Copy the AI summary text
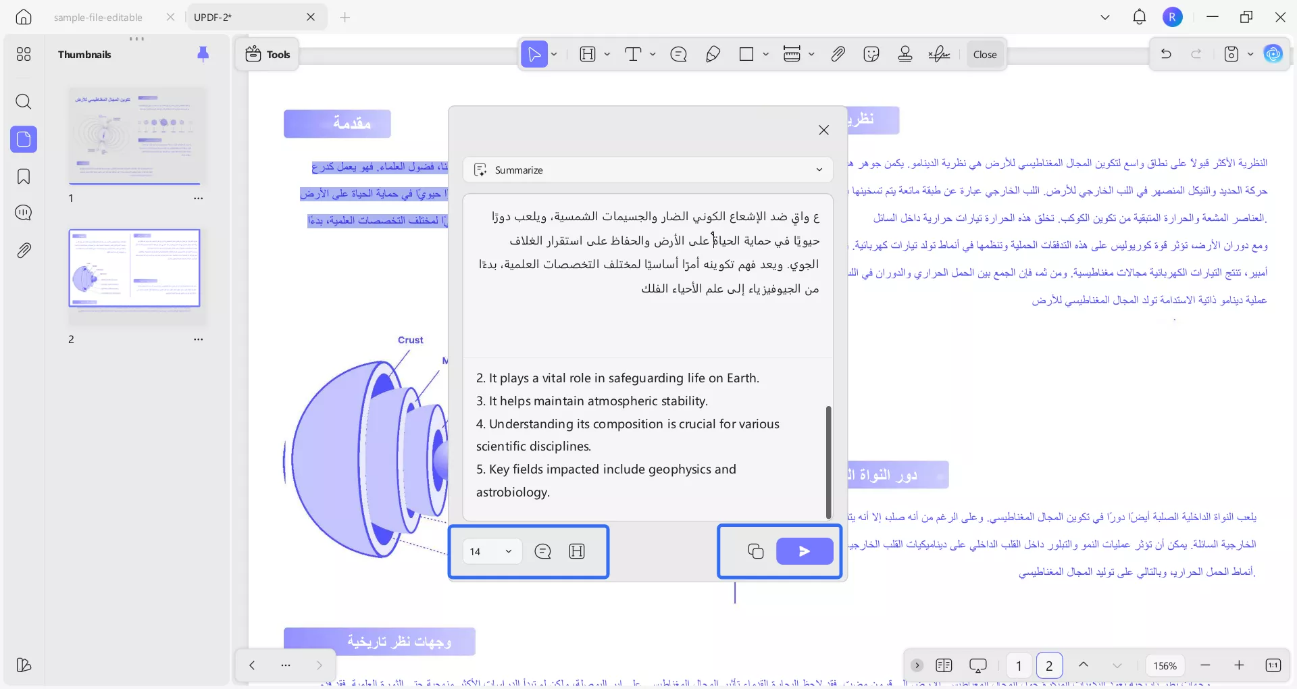This screenshot has width=1297, height=689. click(x=755, y=551)
